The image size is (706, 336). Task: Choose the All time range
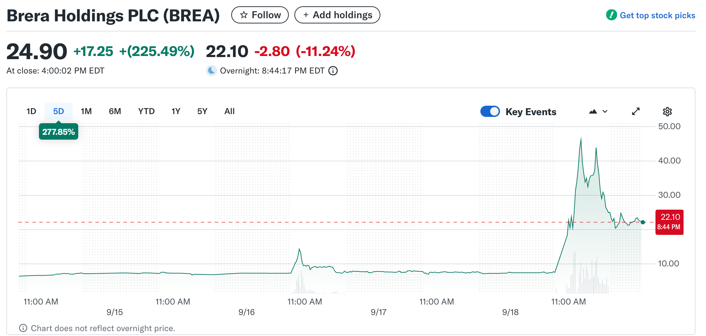pos(229,111)
